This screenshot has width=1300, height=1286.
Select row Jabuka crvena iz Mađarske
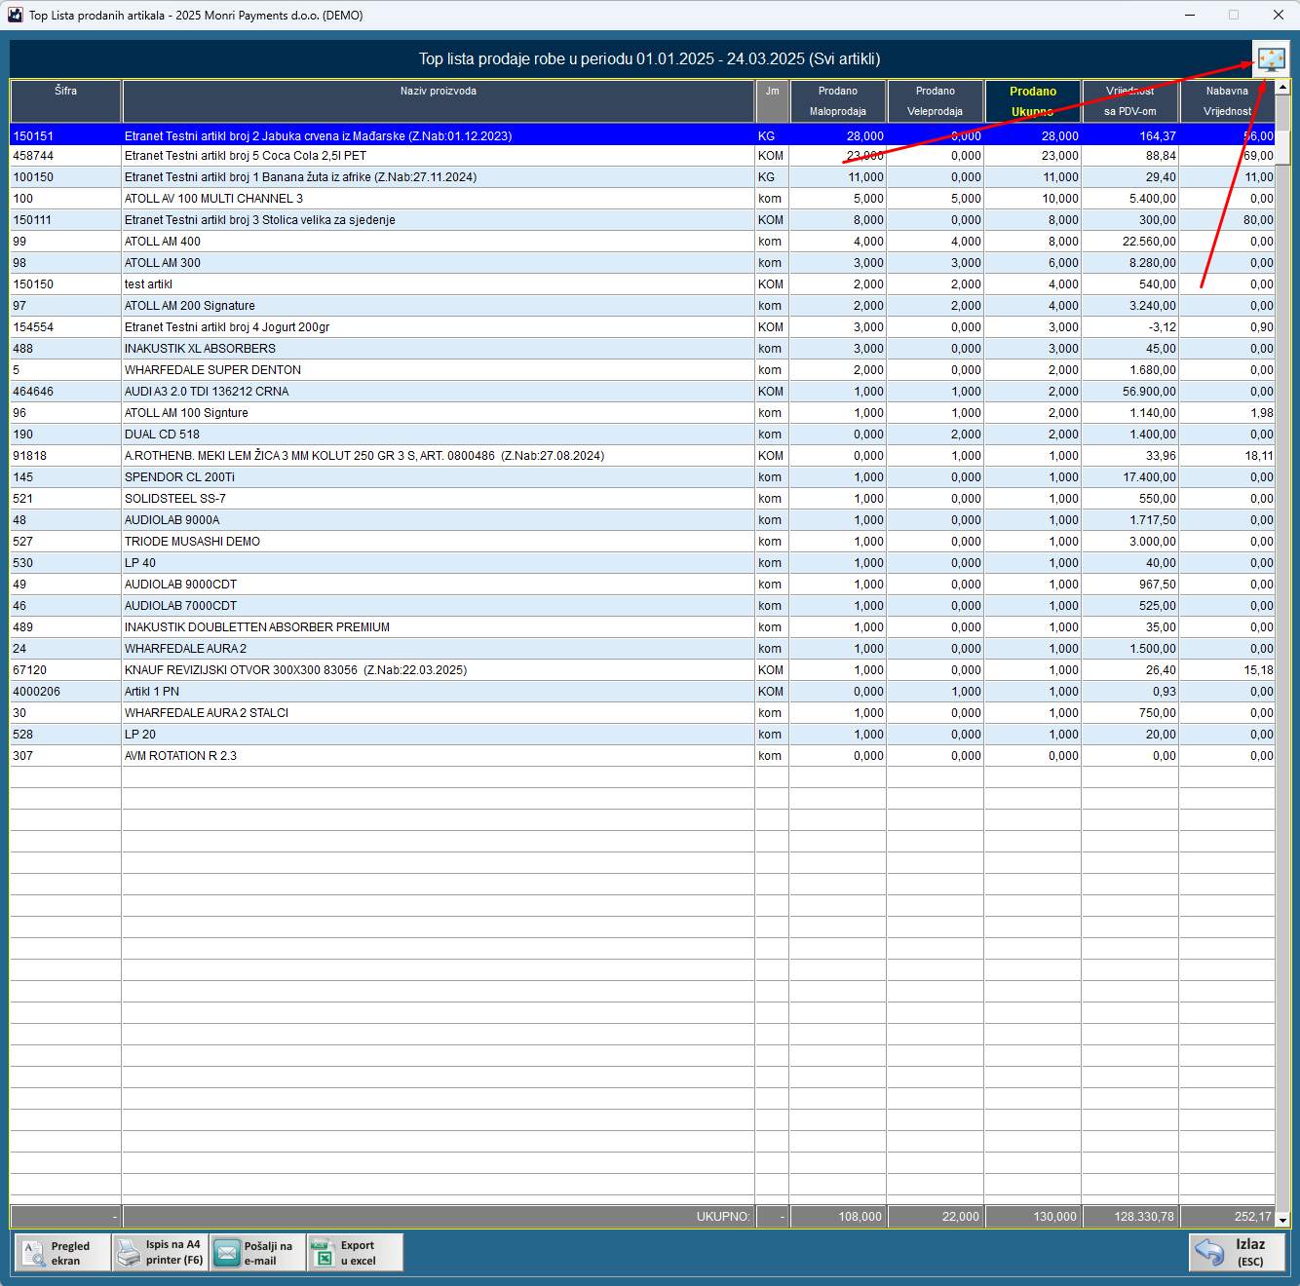click(642, 135)
